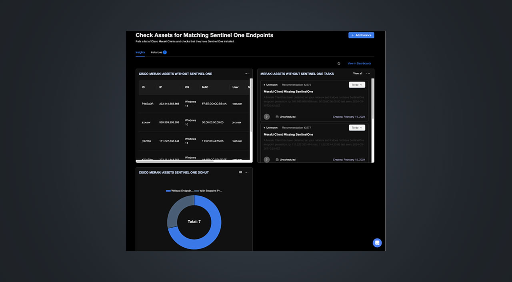Toggle With Endpoint Protection legend entry
The image size is (512, 282).
pyautogui.click(x=208, y=191)
